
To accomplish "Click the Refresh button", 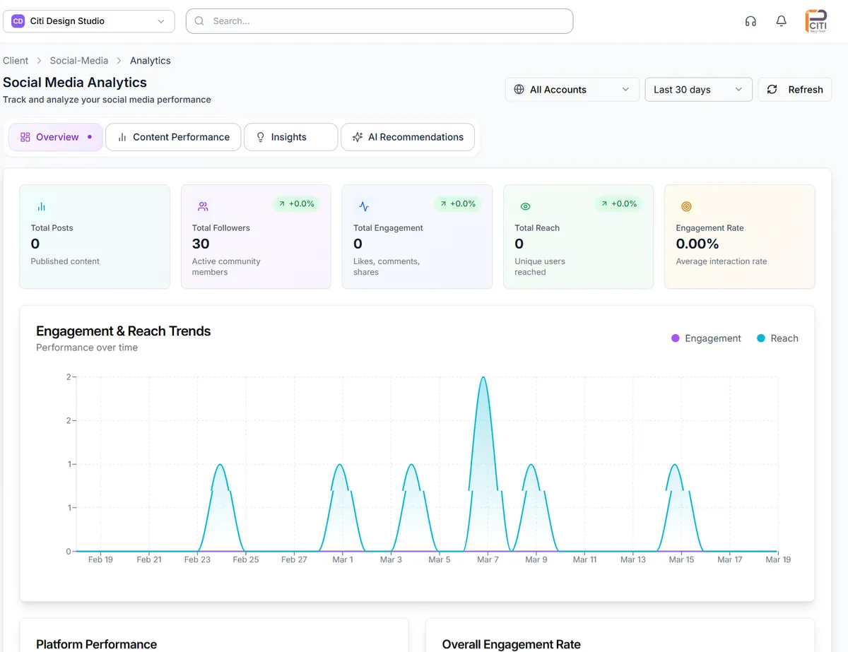I will tap(795, 90).
